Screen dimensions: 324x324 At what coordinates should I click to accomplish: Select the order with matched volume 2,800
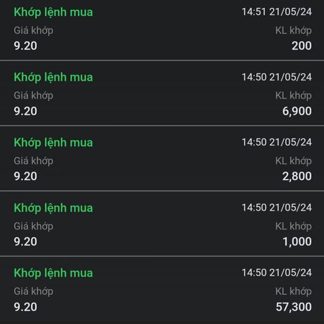coord(162,158)
